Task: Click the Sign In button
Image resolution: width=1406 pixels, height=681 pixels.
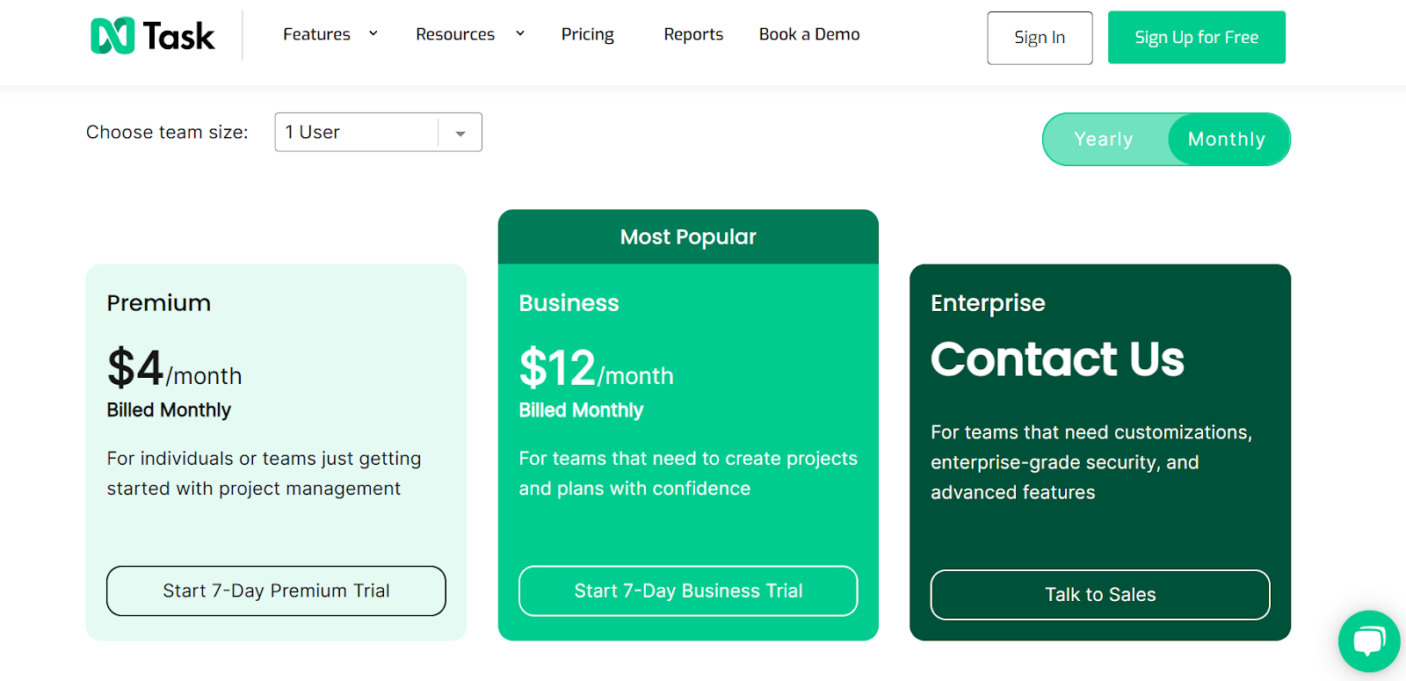Action: click(1040, 38)
